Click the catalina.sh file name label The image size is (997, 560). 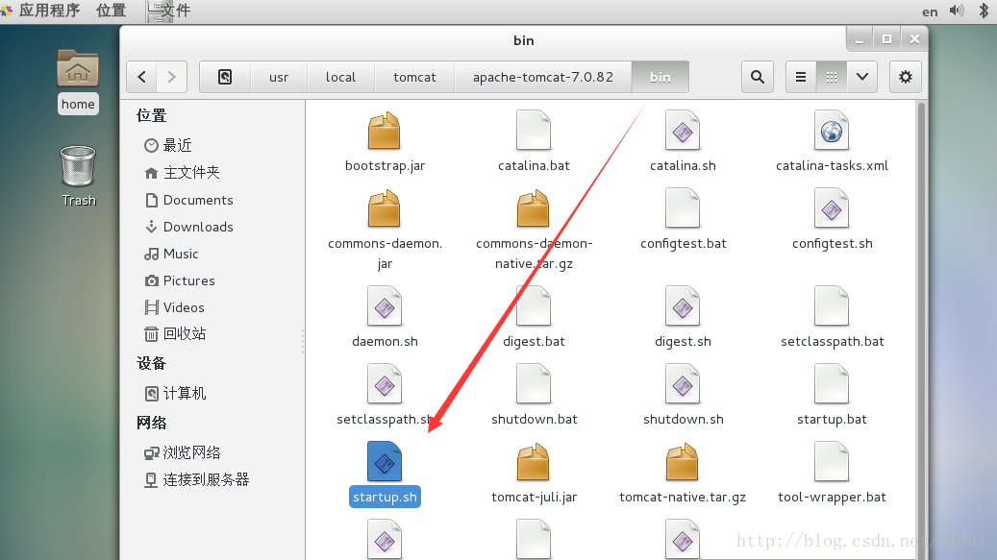pos(683,166)
